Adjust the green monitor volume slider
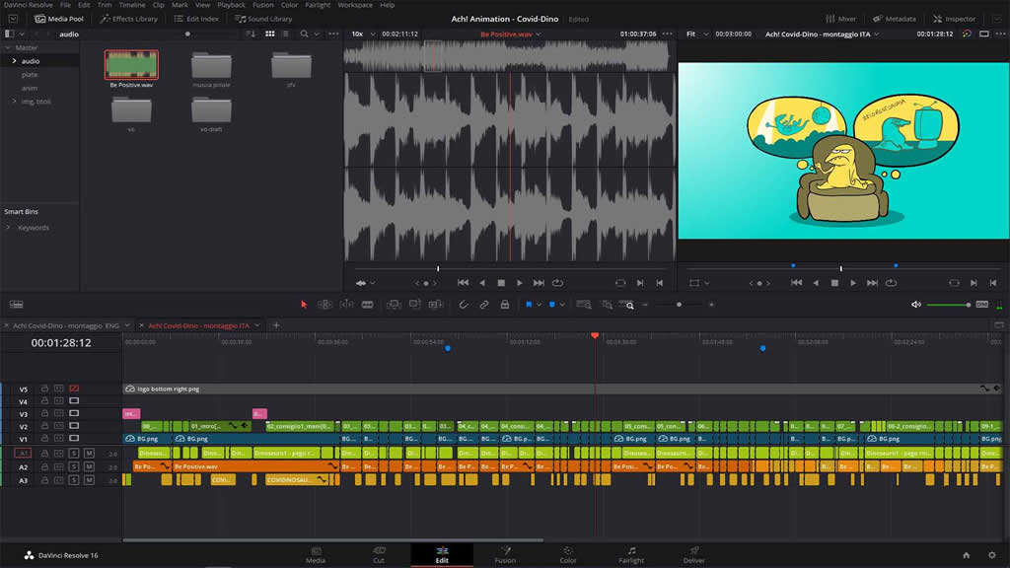The image size is (1010, 568). tap(948, 305)
